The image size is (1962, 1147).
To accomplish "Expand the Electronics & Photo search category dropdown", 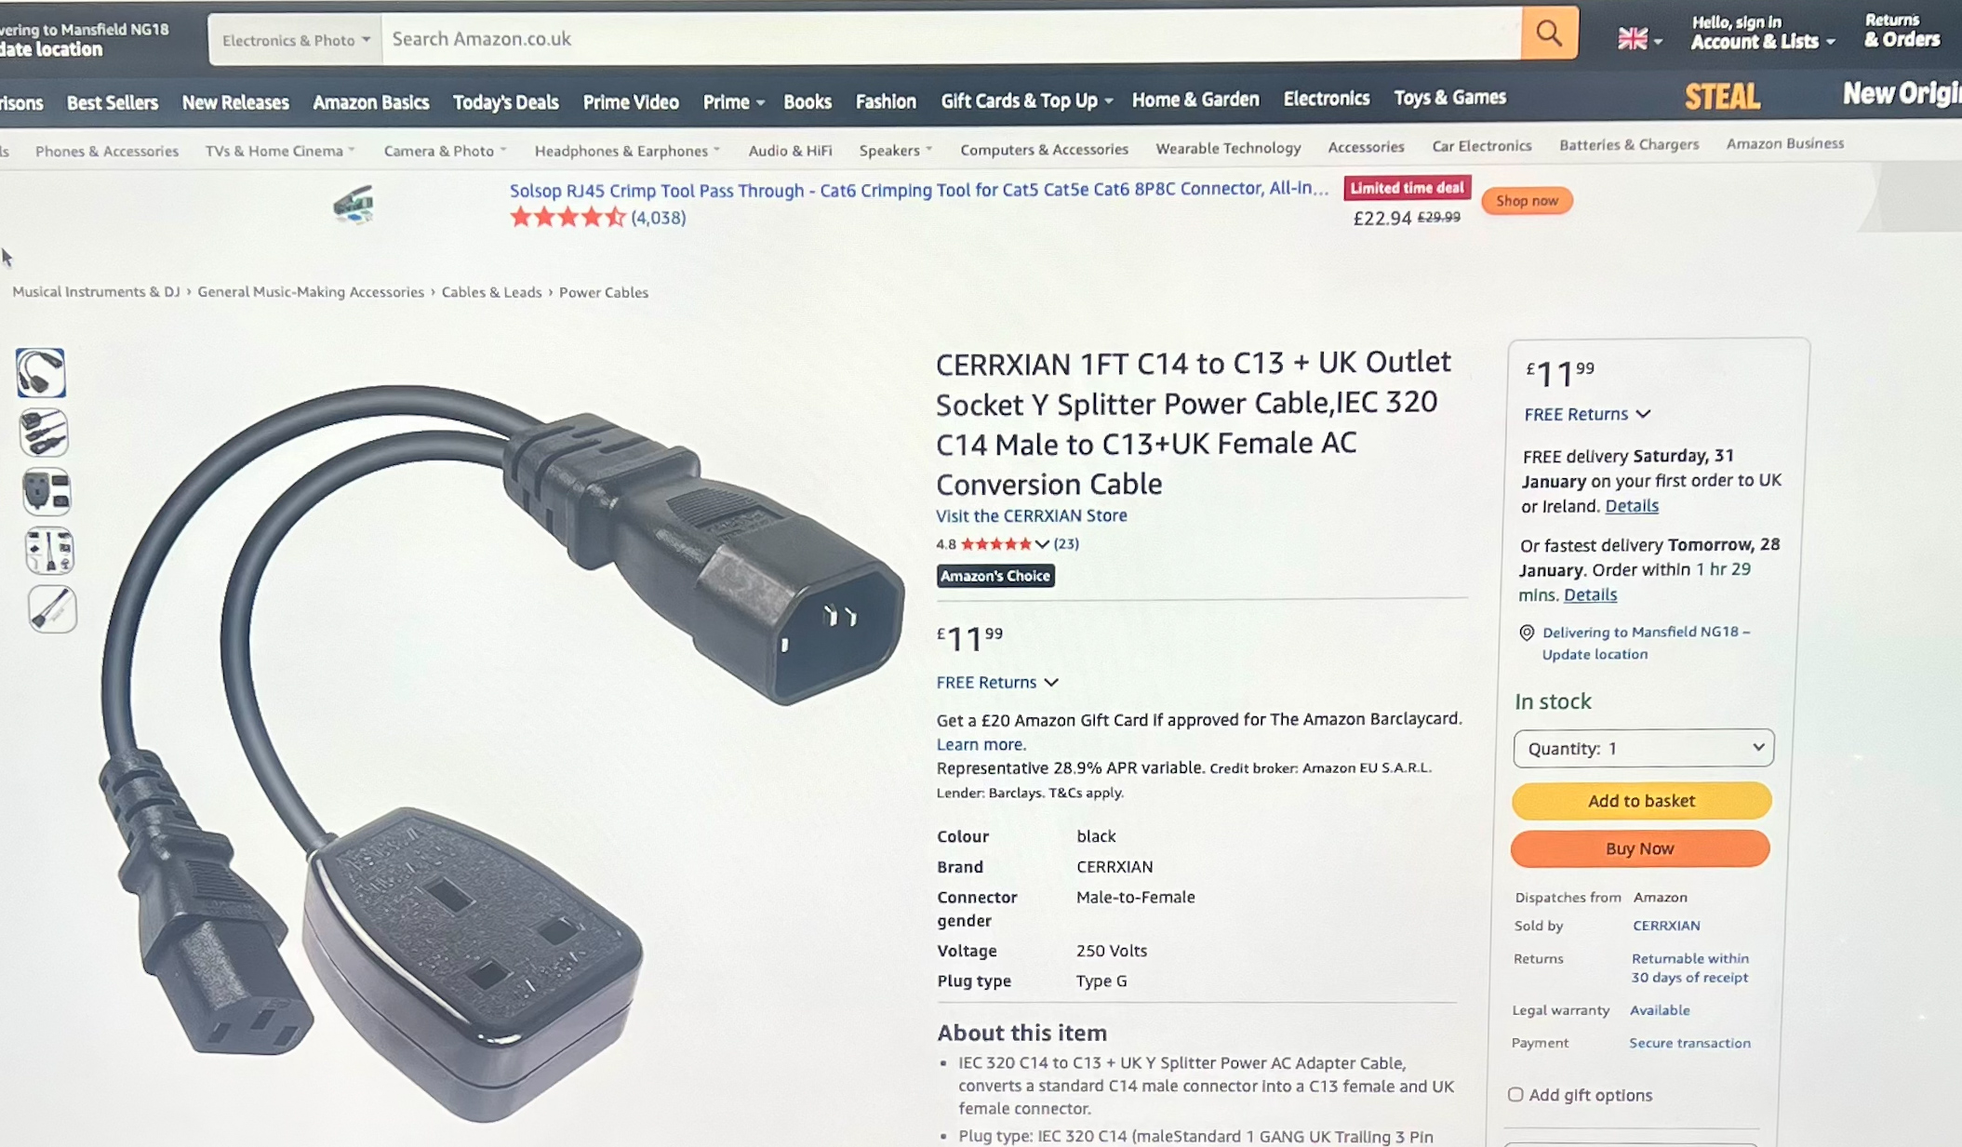I will 296,40.
